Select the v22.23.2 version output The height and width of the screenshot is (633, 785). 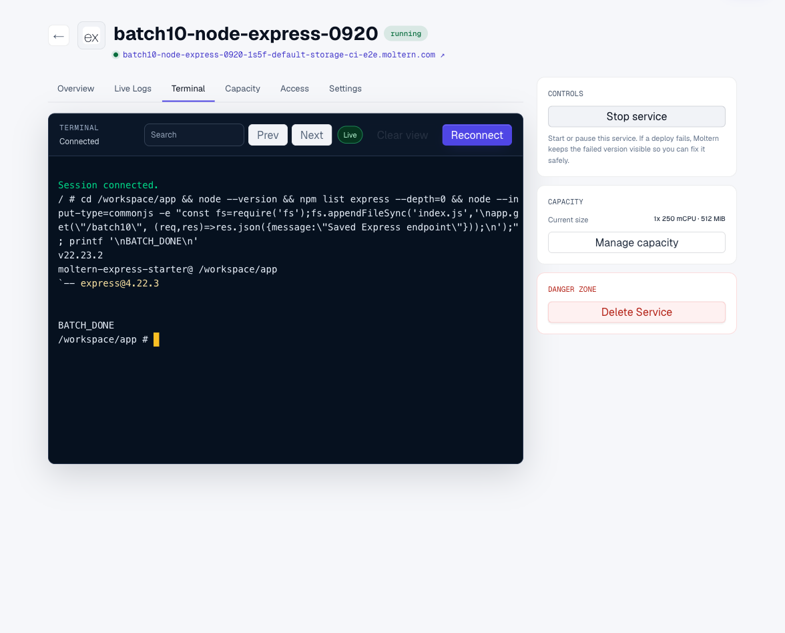pyautogui.click(x=81, y=255)
